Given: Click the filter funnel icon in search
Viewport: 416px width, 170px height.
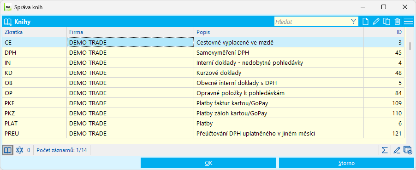Looking at the screenshot, I should [353, 22].
